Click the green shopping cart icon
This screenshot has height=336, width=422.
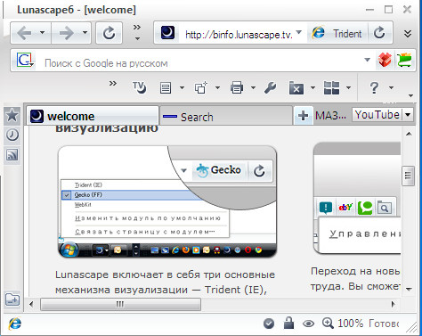click(404, 61)
